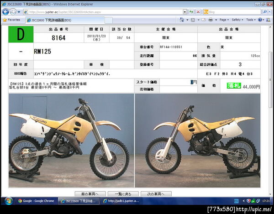The image size is (274, 214).
Task: Open the Page menu
Action: coord(224,20)
